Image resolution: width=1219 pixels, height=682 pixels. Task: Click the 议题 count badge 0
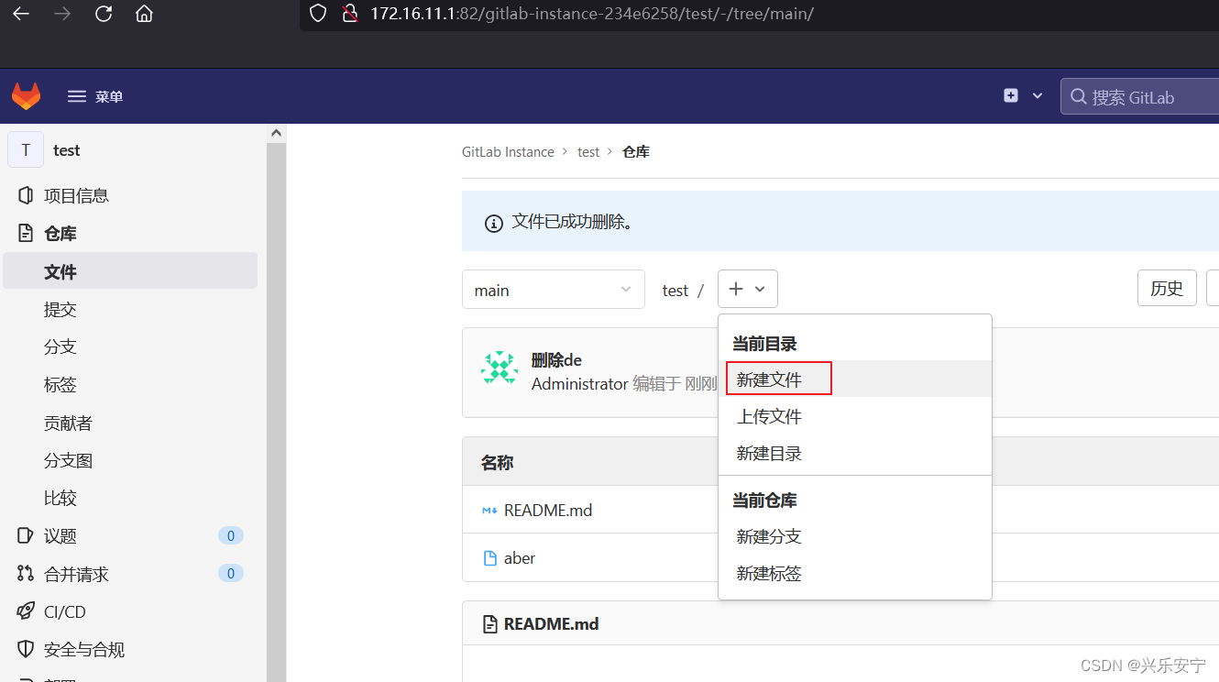pyautogui.click(x=231, y=536)
